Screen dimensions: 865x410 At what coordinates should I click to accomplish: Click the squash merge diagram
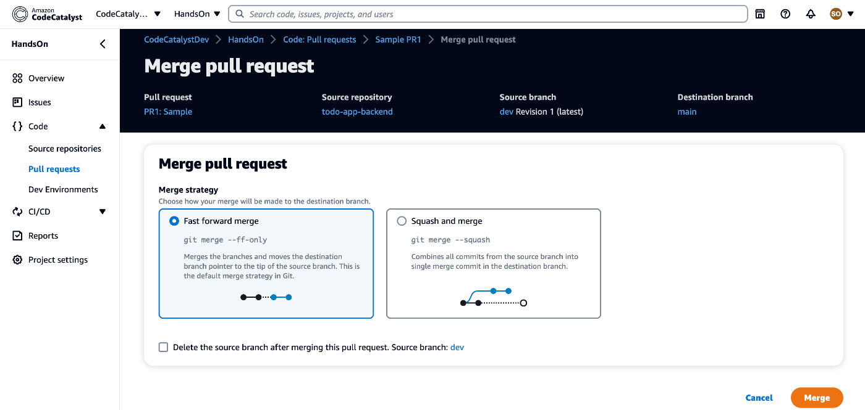pos(494,297)
